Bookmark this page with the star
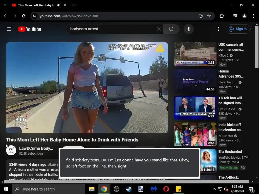 209,16
